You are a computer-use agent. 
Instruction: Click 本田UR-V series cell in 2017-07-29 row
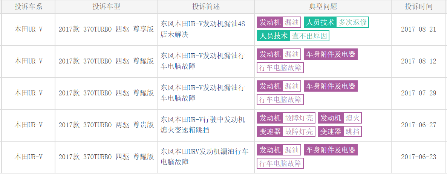click(29, 93)
